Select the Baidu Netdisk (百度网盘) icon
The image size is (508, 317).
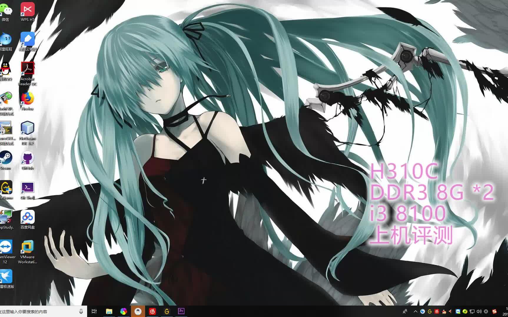pos(28,220)
